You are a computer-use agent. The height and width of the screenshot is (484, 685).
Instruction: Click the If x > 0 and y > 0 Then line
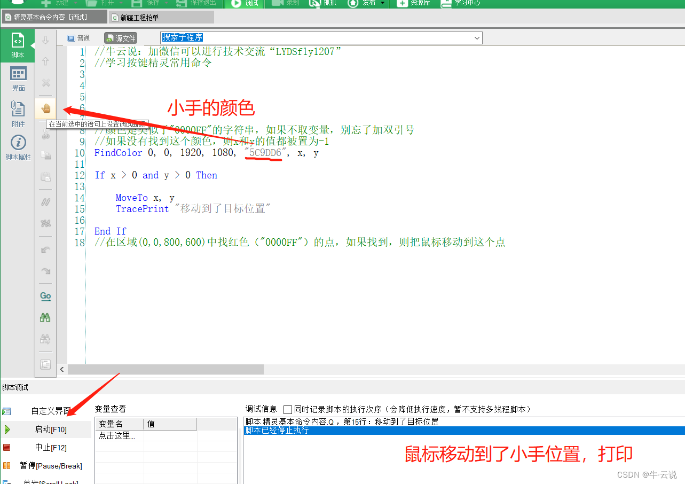(155, 175)
